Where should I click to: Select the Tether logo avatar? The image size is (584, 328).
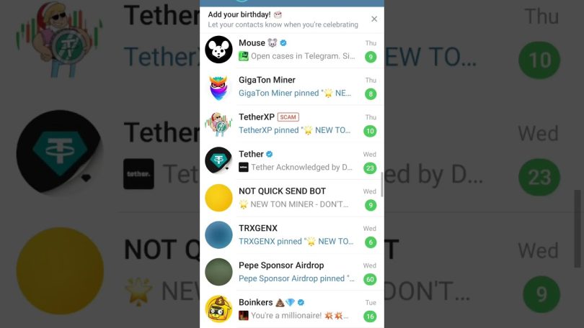pos(218,160)
